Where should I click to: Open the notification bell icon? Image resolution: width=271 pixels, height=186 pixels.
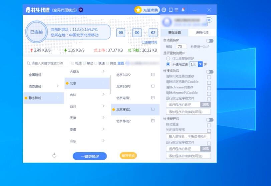[183, 10]
